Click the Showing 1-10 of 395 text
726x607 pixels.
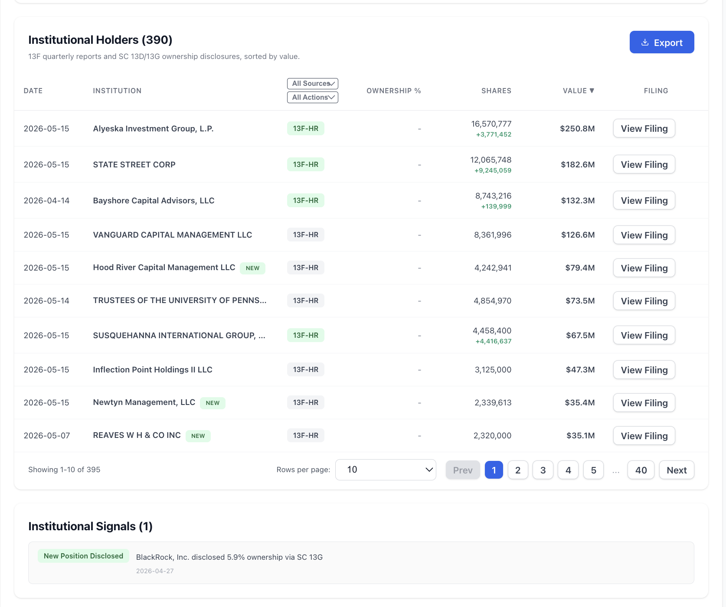tap(64, 470)
